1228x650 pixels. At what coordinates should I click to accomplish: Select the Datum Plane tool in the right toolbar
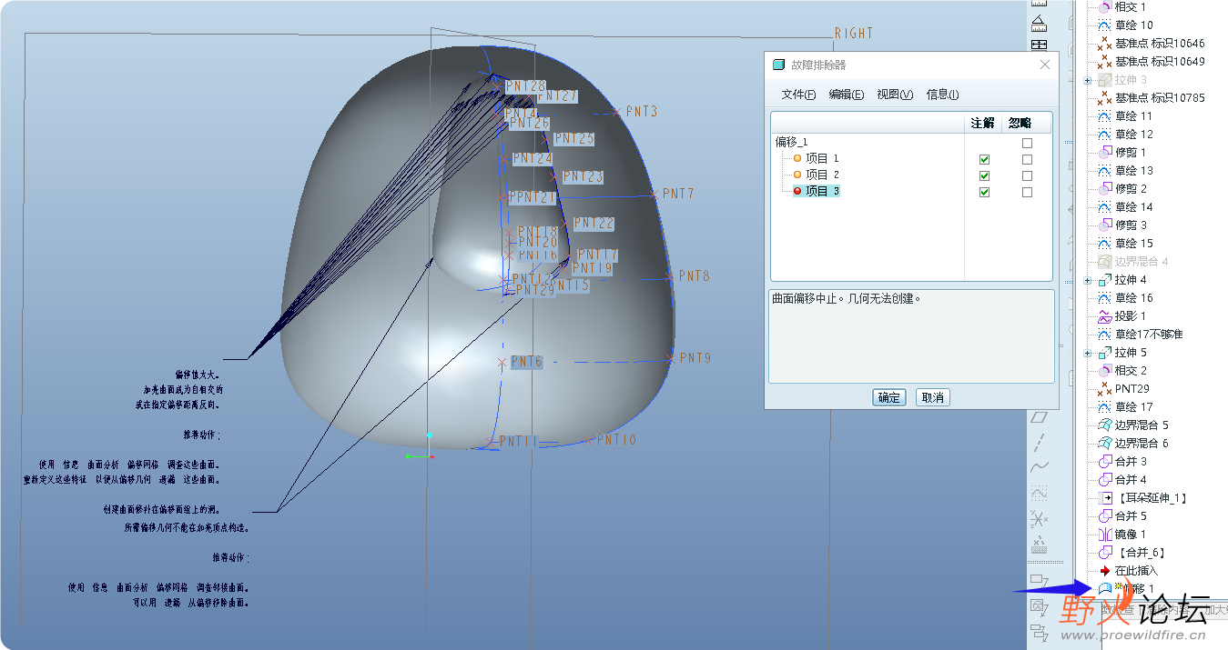coord(1039,417)
